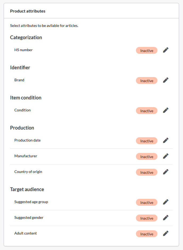
Task: Toggle the Inactive badge for HS number
Action: (x=147, y=50)
